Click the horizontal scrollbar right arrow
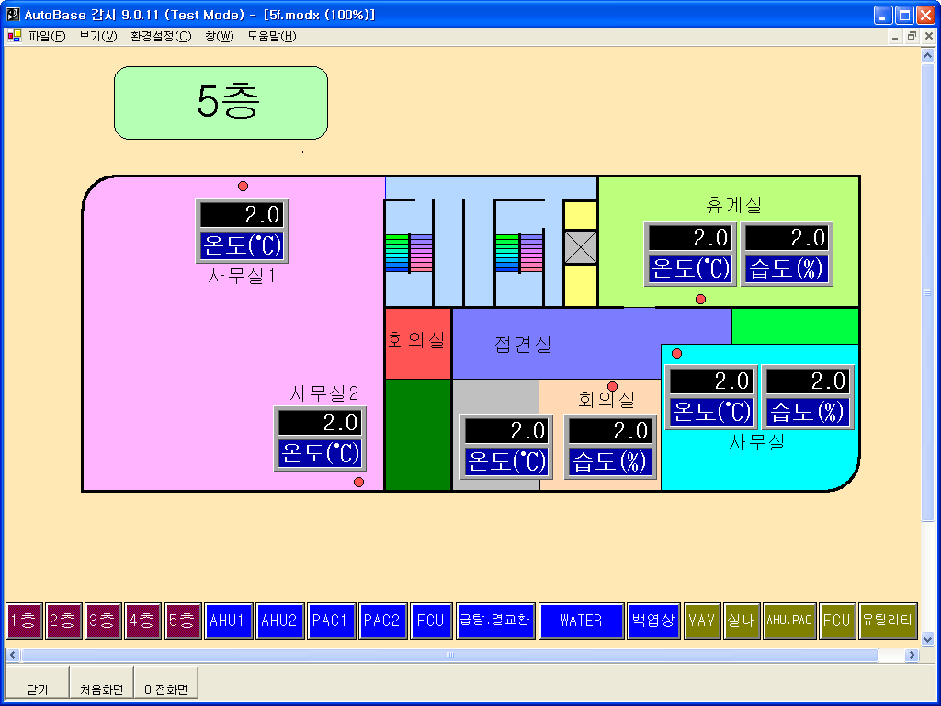The image size is (941, 706). click(912, 655)
